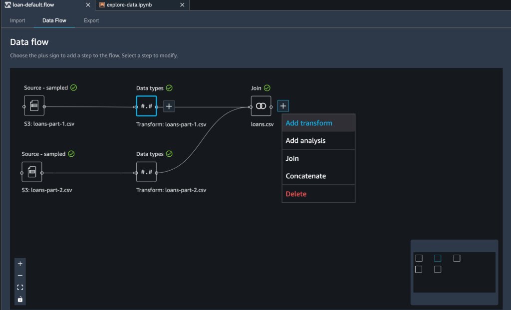Click the highlighted node in the minimap
The image size is (511, 310).
pos(438,258)
